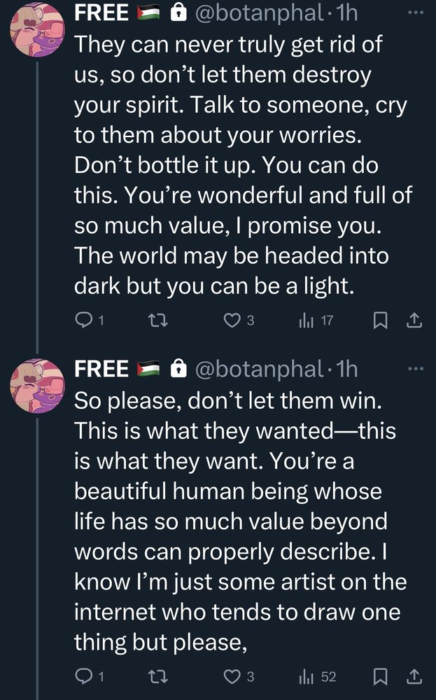Retweet the 'don't let them win' tweet

coord(160,677)
